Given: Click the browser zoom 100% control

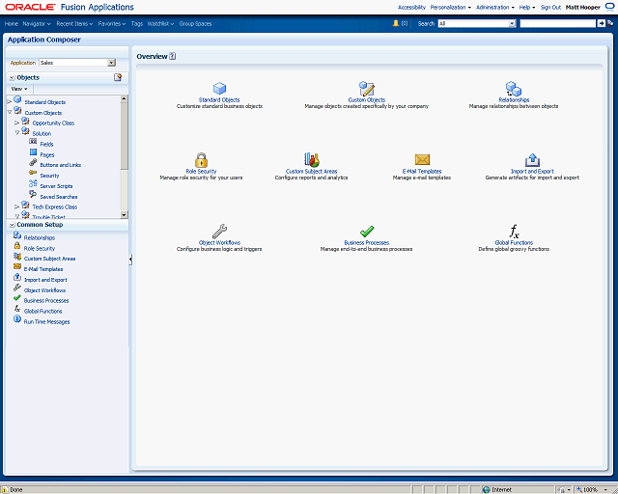Looking at the screenshot, I should [591, 490].
